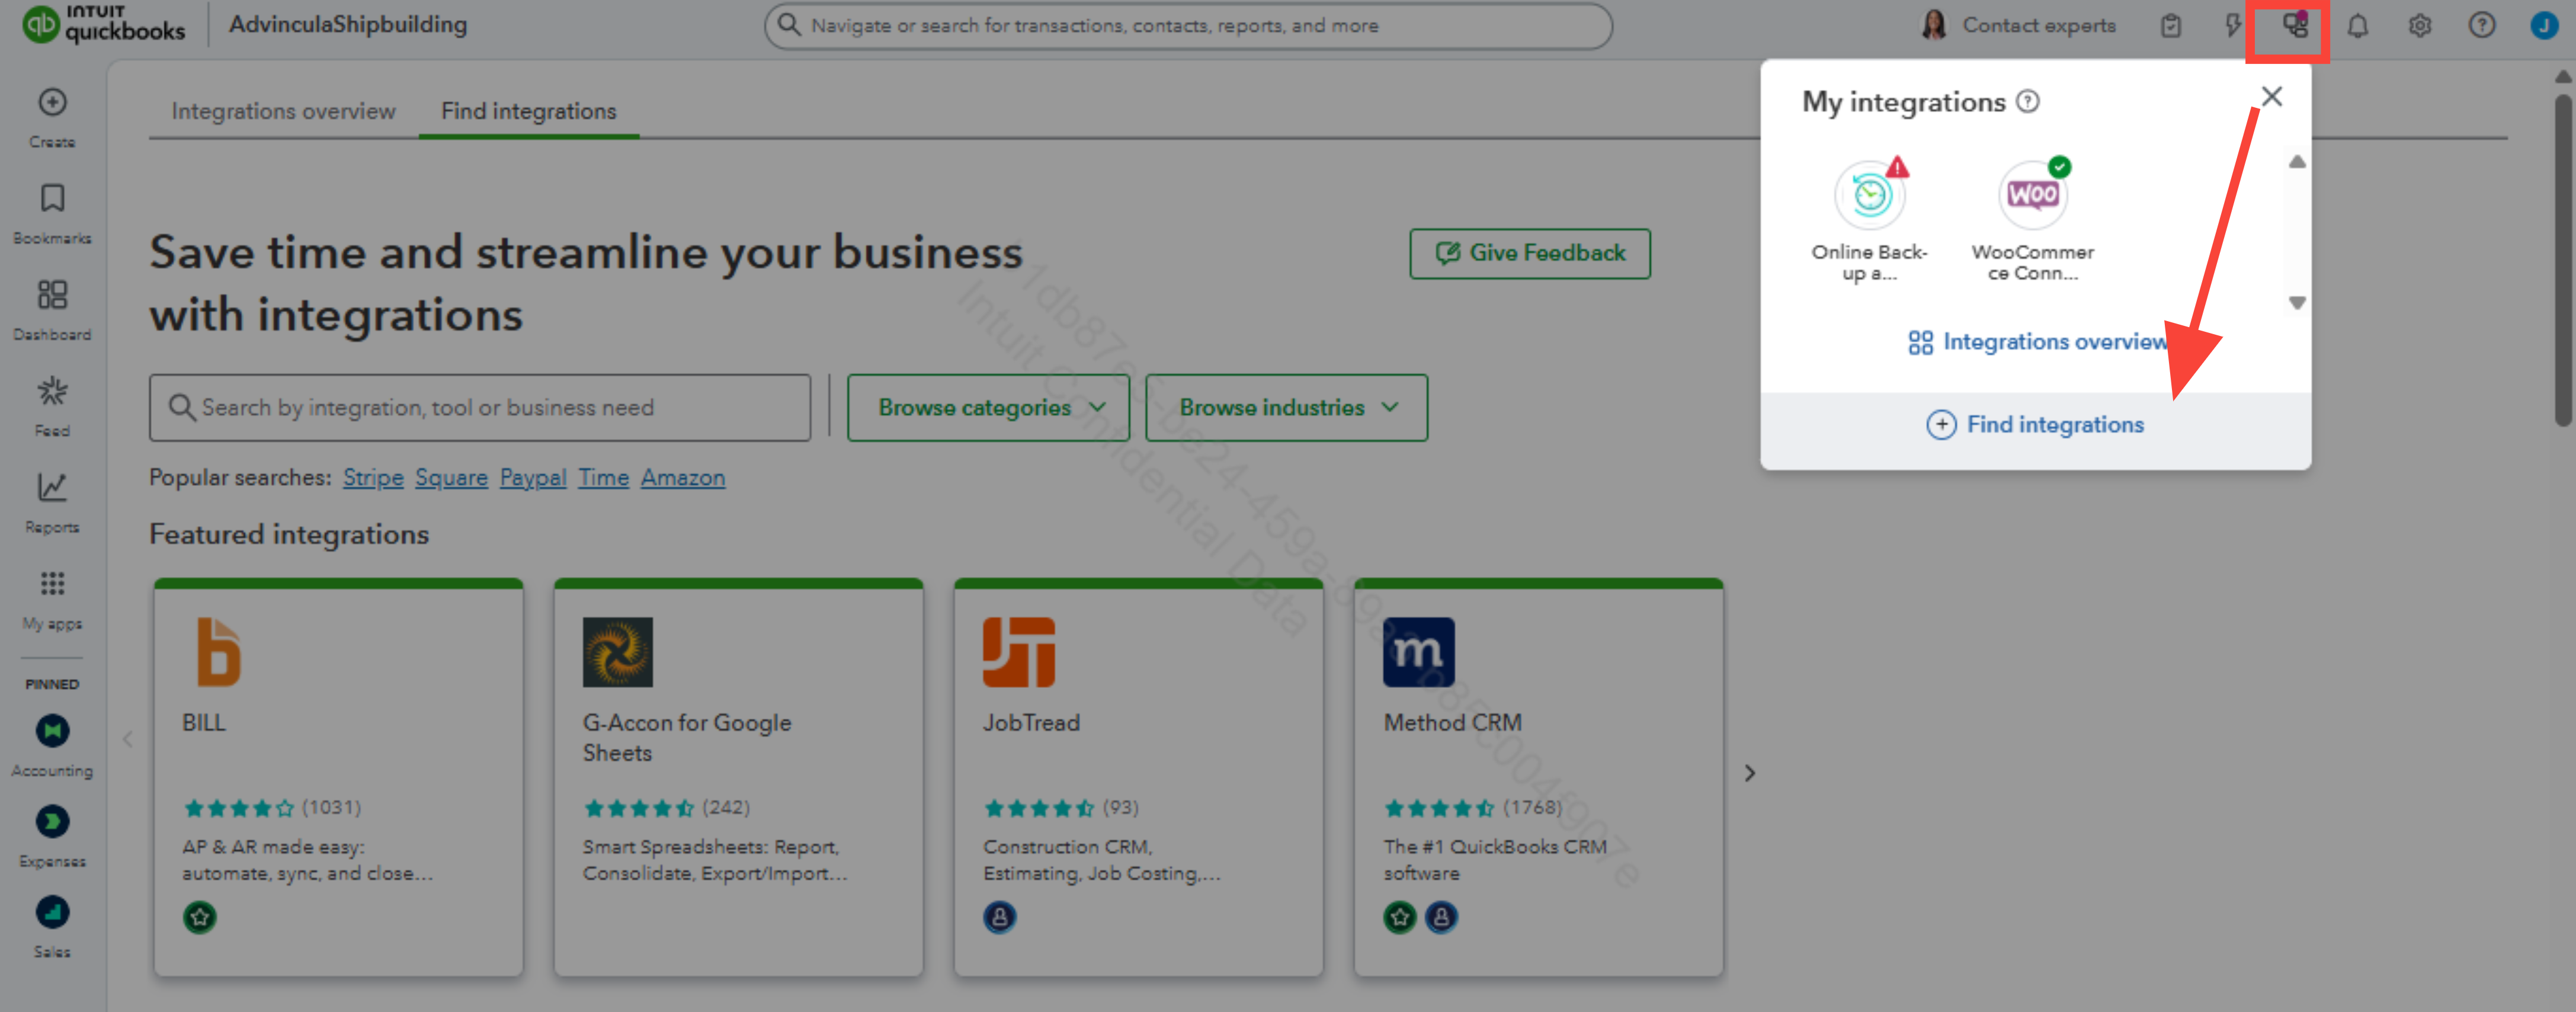Click the Stripe popular search link
The image size is (2576, 1012).
[373, 478]
